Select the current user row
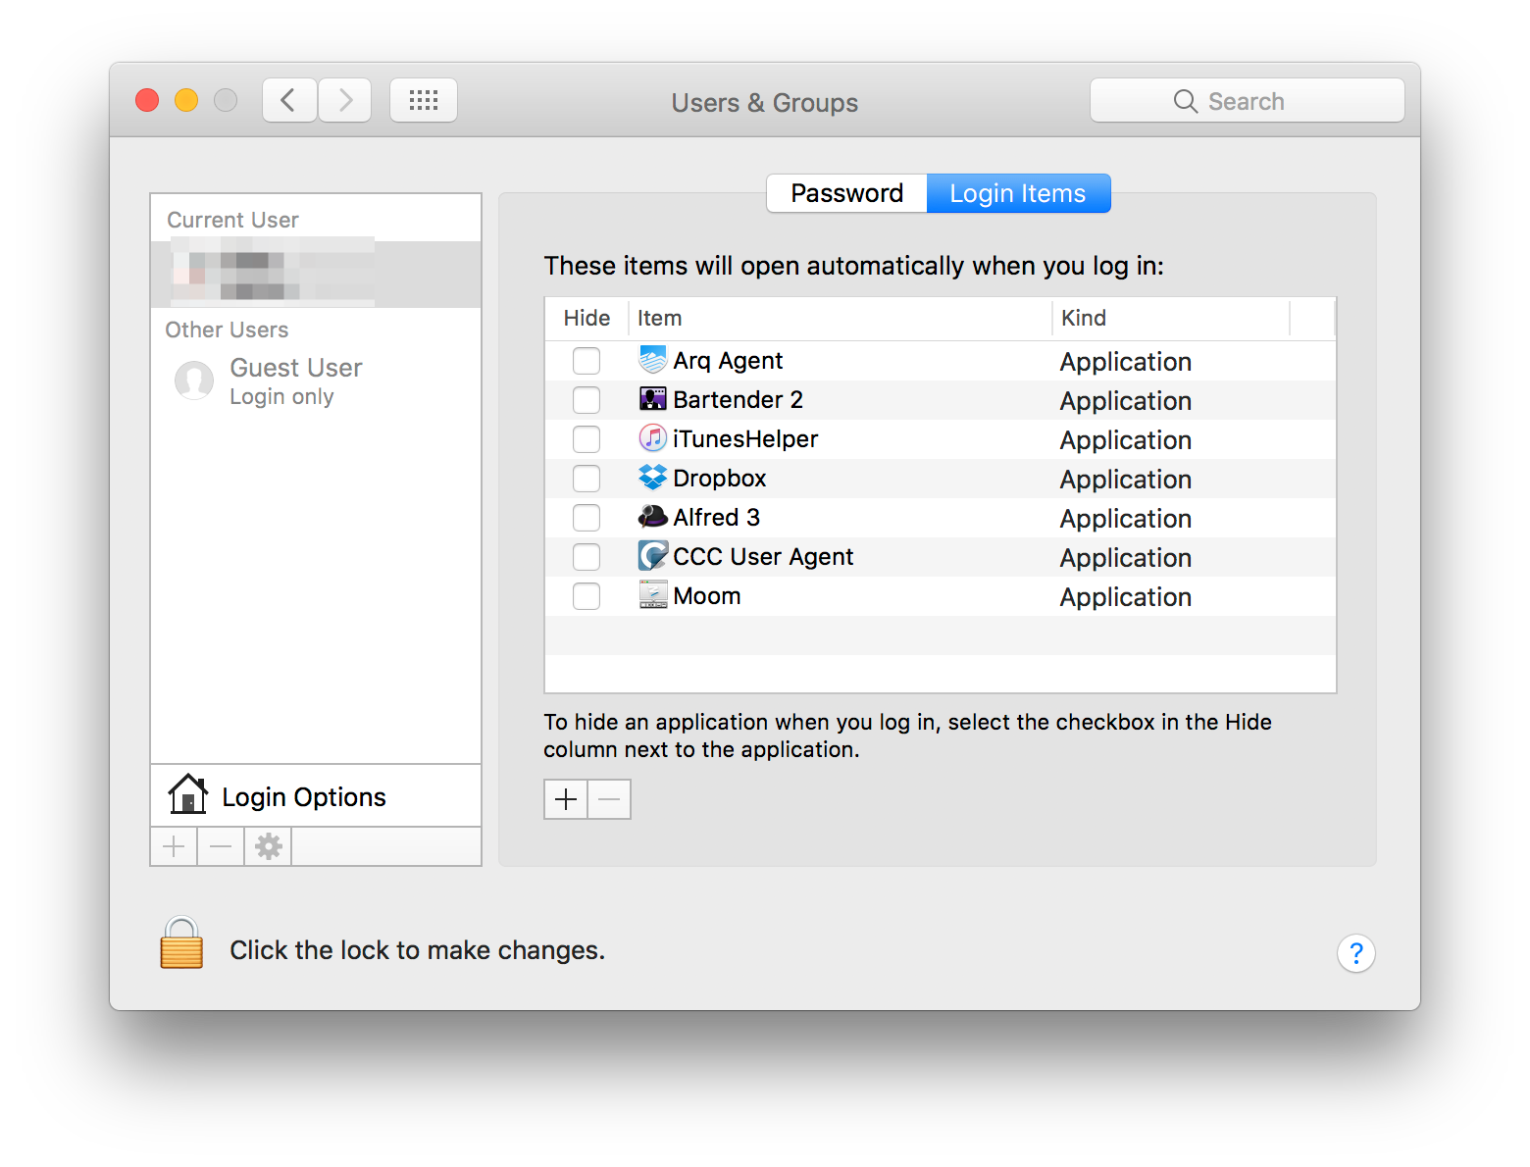 pyautogui.click(x=316, y=274)
